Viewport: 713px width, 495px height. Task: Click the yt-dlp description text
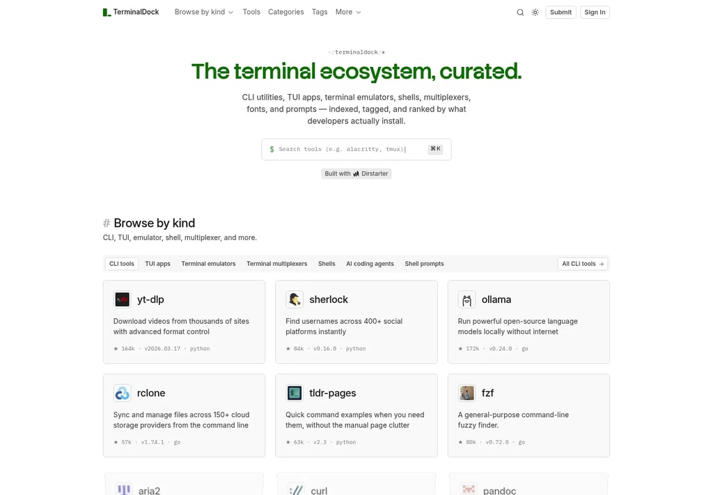[181, 327]
